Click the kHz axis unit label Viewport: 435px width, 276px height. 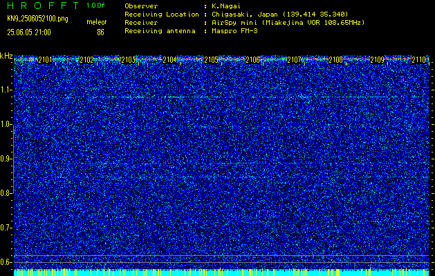pos(6,56)
